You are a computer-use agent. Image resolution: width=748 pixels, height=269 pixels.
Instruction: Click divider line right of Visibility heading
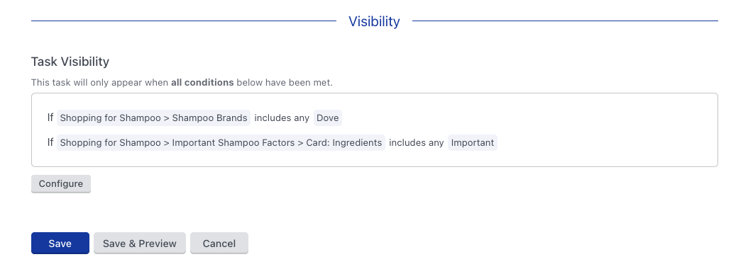click(x=565, y=21)
